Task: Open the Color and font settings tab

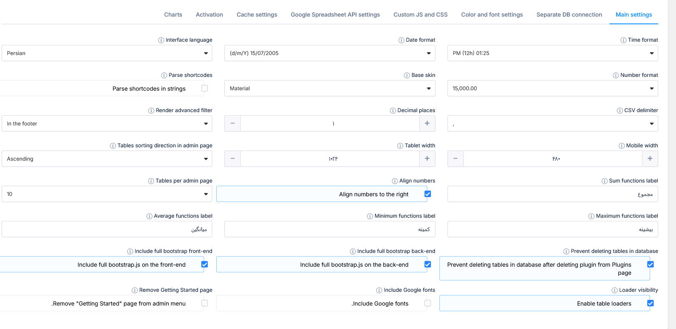Action: (492, 15)
